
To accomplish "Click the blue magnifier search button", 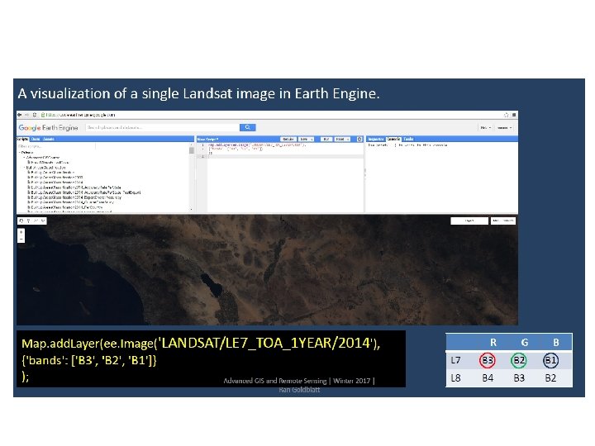I will [x=247, y=127].
